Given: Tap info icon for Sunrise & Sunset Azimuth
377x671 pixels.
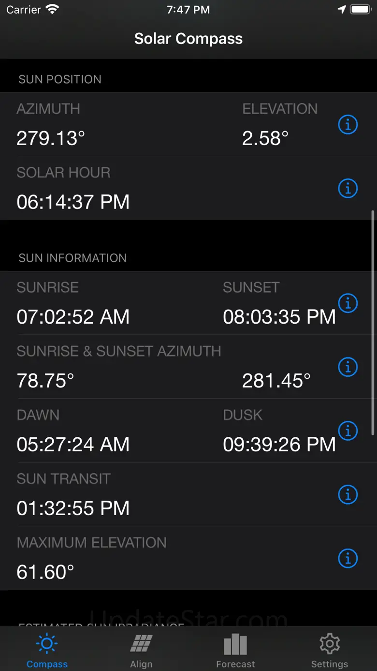Looking at the screenshot, I should [348, 367].
